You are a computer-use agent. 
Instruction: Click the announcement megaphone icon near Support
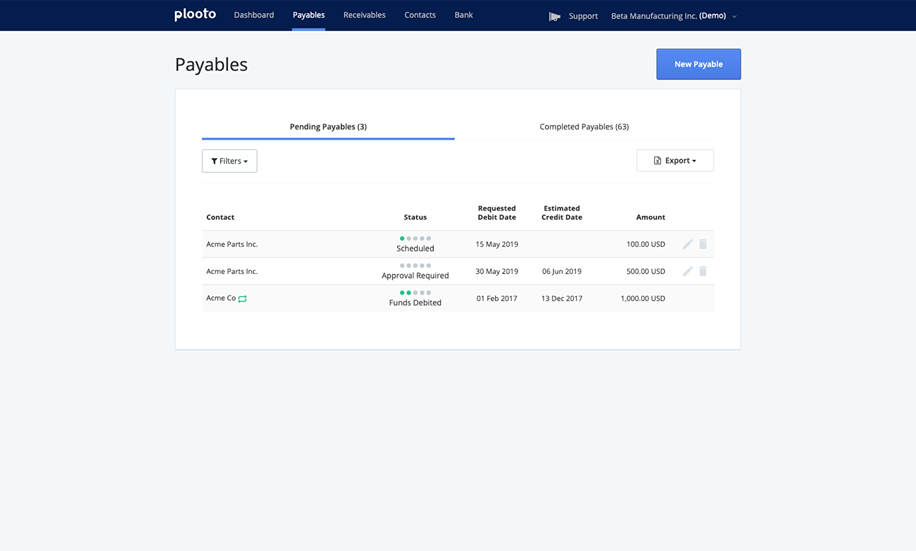pos(554,16)
